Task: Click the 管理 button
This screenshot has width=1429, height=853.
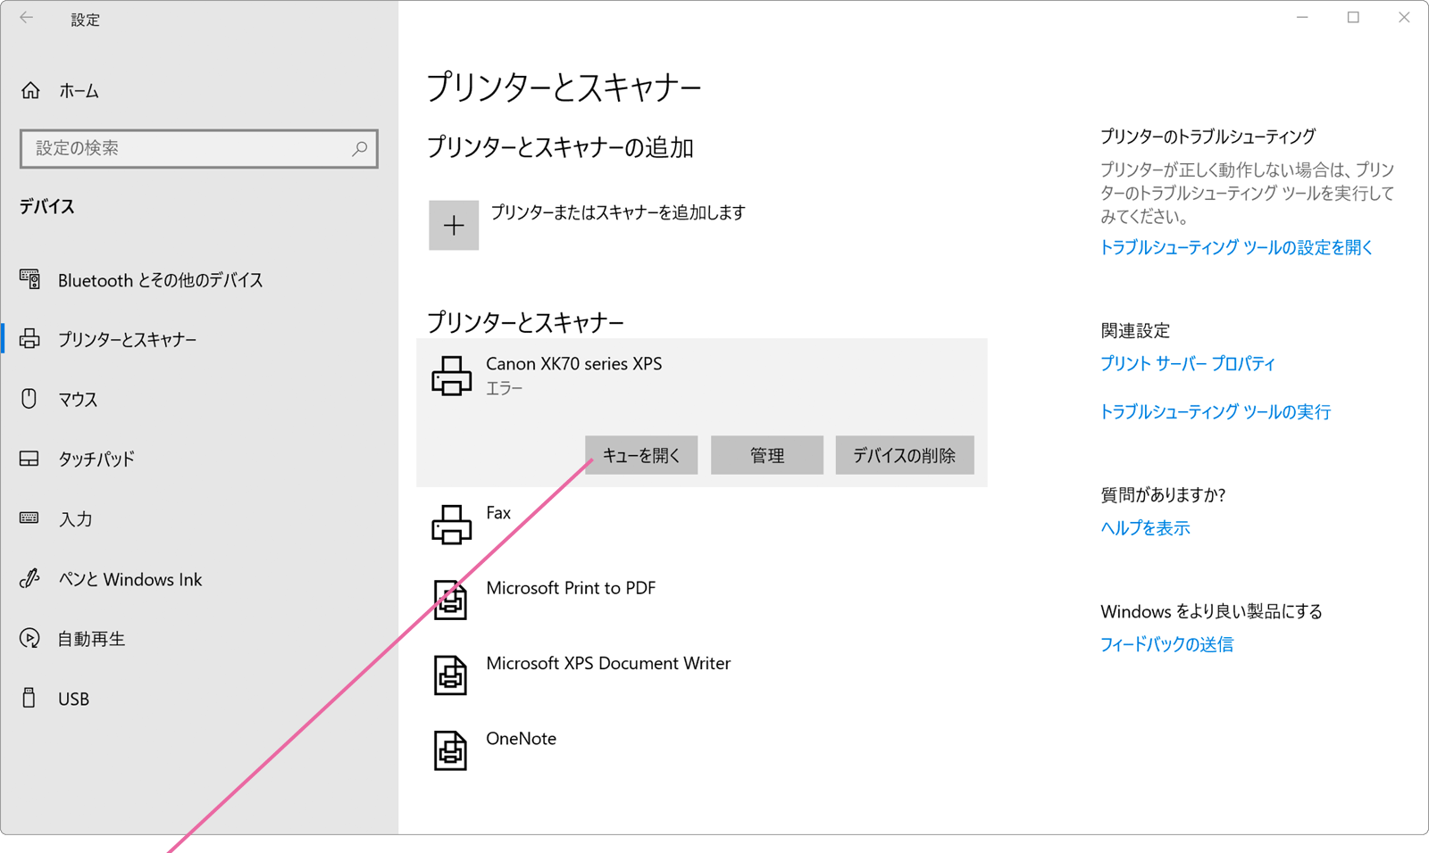Action: coord(766,455)
